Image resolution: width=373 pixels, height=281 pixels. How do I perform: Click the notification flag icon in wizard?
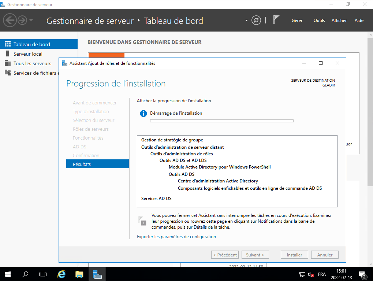[142, 221]
